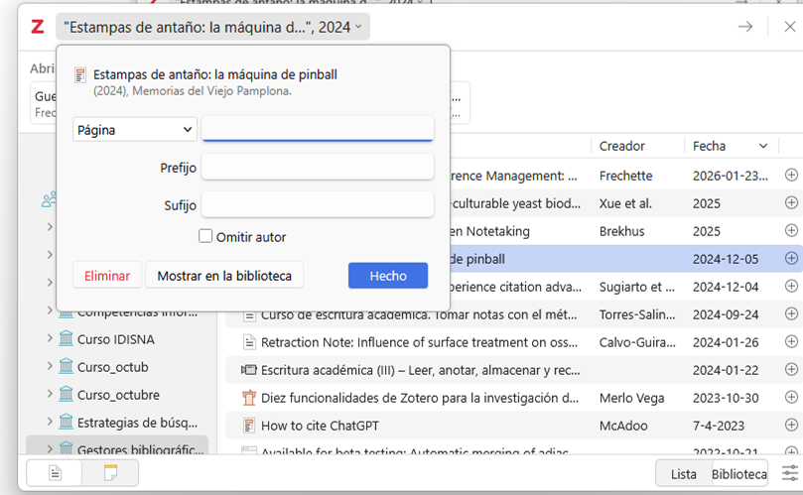Switch to note citation mode icon

pos(110,473)
